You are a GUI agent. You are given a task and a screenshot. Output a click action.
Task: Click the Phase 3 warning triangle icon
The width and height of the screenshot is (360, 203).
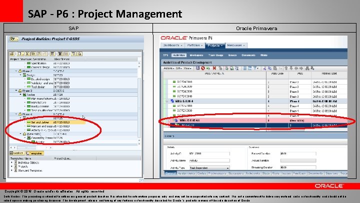click(20, 91)
